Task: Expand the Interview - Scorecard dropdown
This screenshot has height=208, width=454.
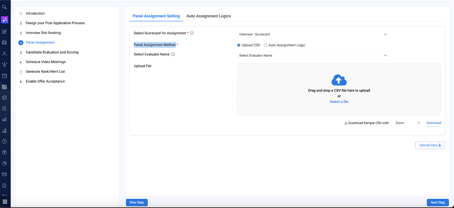Action: (x=313, y=34)
